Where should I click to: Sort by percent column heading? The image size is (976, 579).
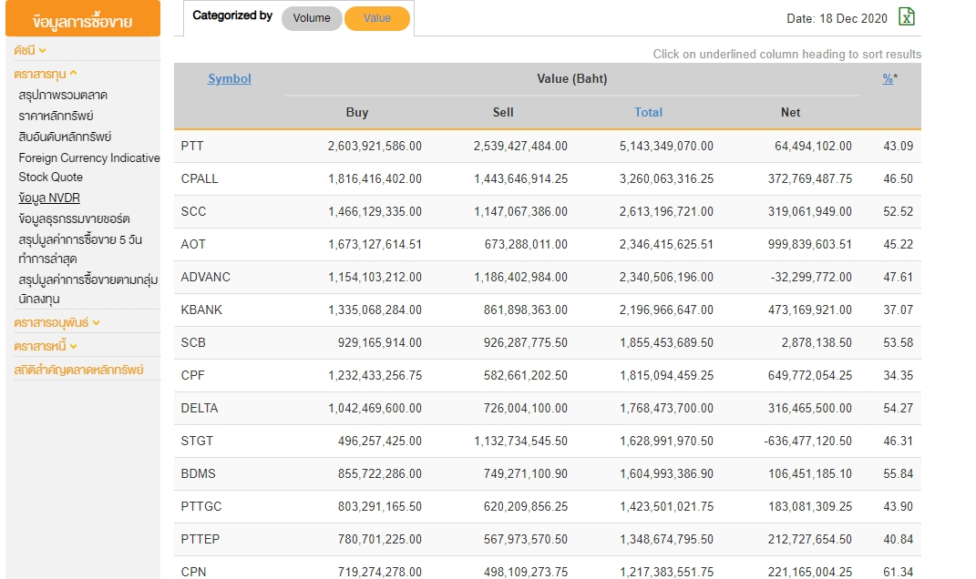(889, 78)
